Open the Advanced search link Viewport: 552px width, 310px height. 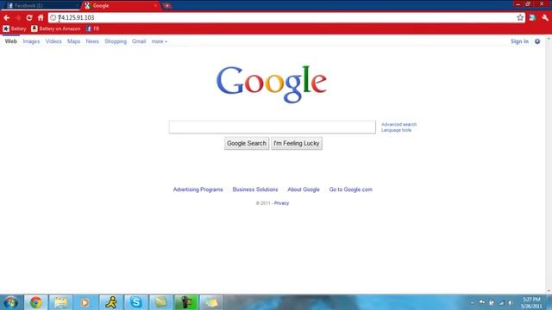pos(398,124)
